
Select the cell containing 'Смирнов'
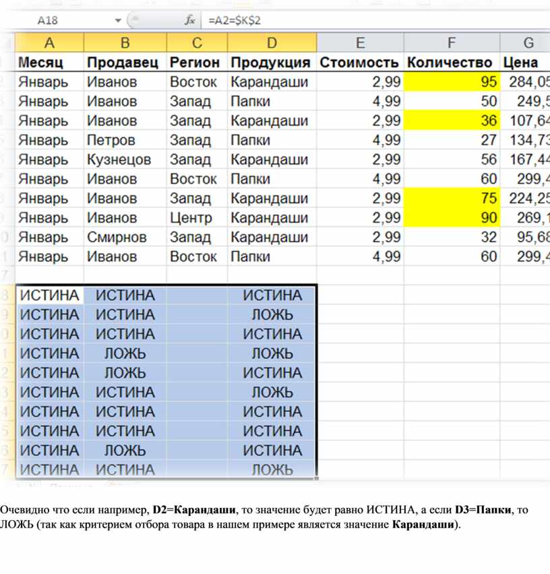pyautogui.click(x=125, y=237)
